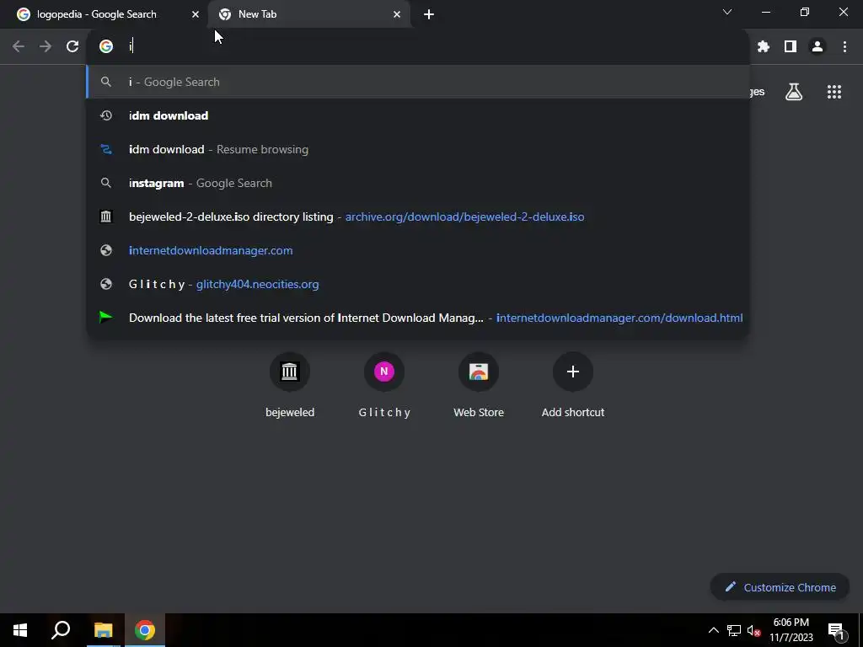Screen dimensions: 863x647
Task: Click the muted volume tray icon
Action: tap(754, 630)
